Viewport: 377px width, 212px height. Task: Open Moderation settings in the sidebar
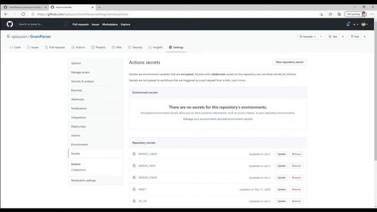pos(95,180)
